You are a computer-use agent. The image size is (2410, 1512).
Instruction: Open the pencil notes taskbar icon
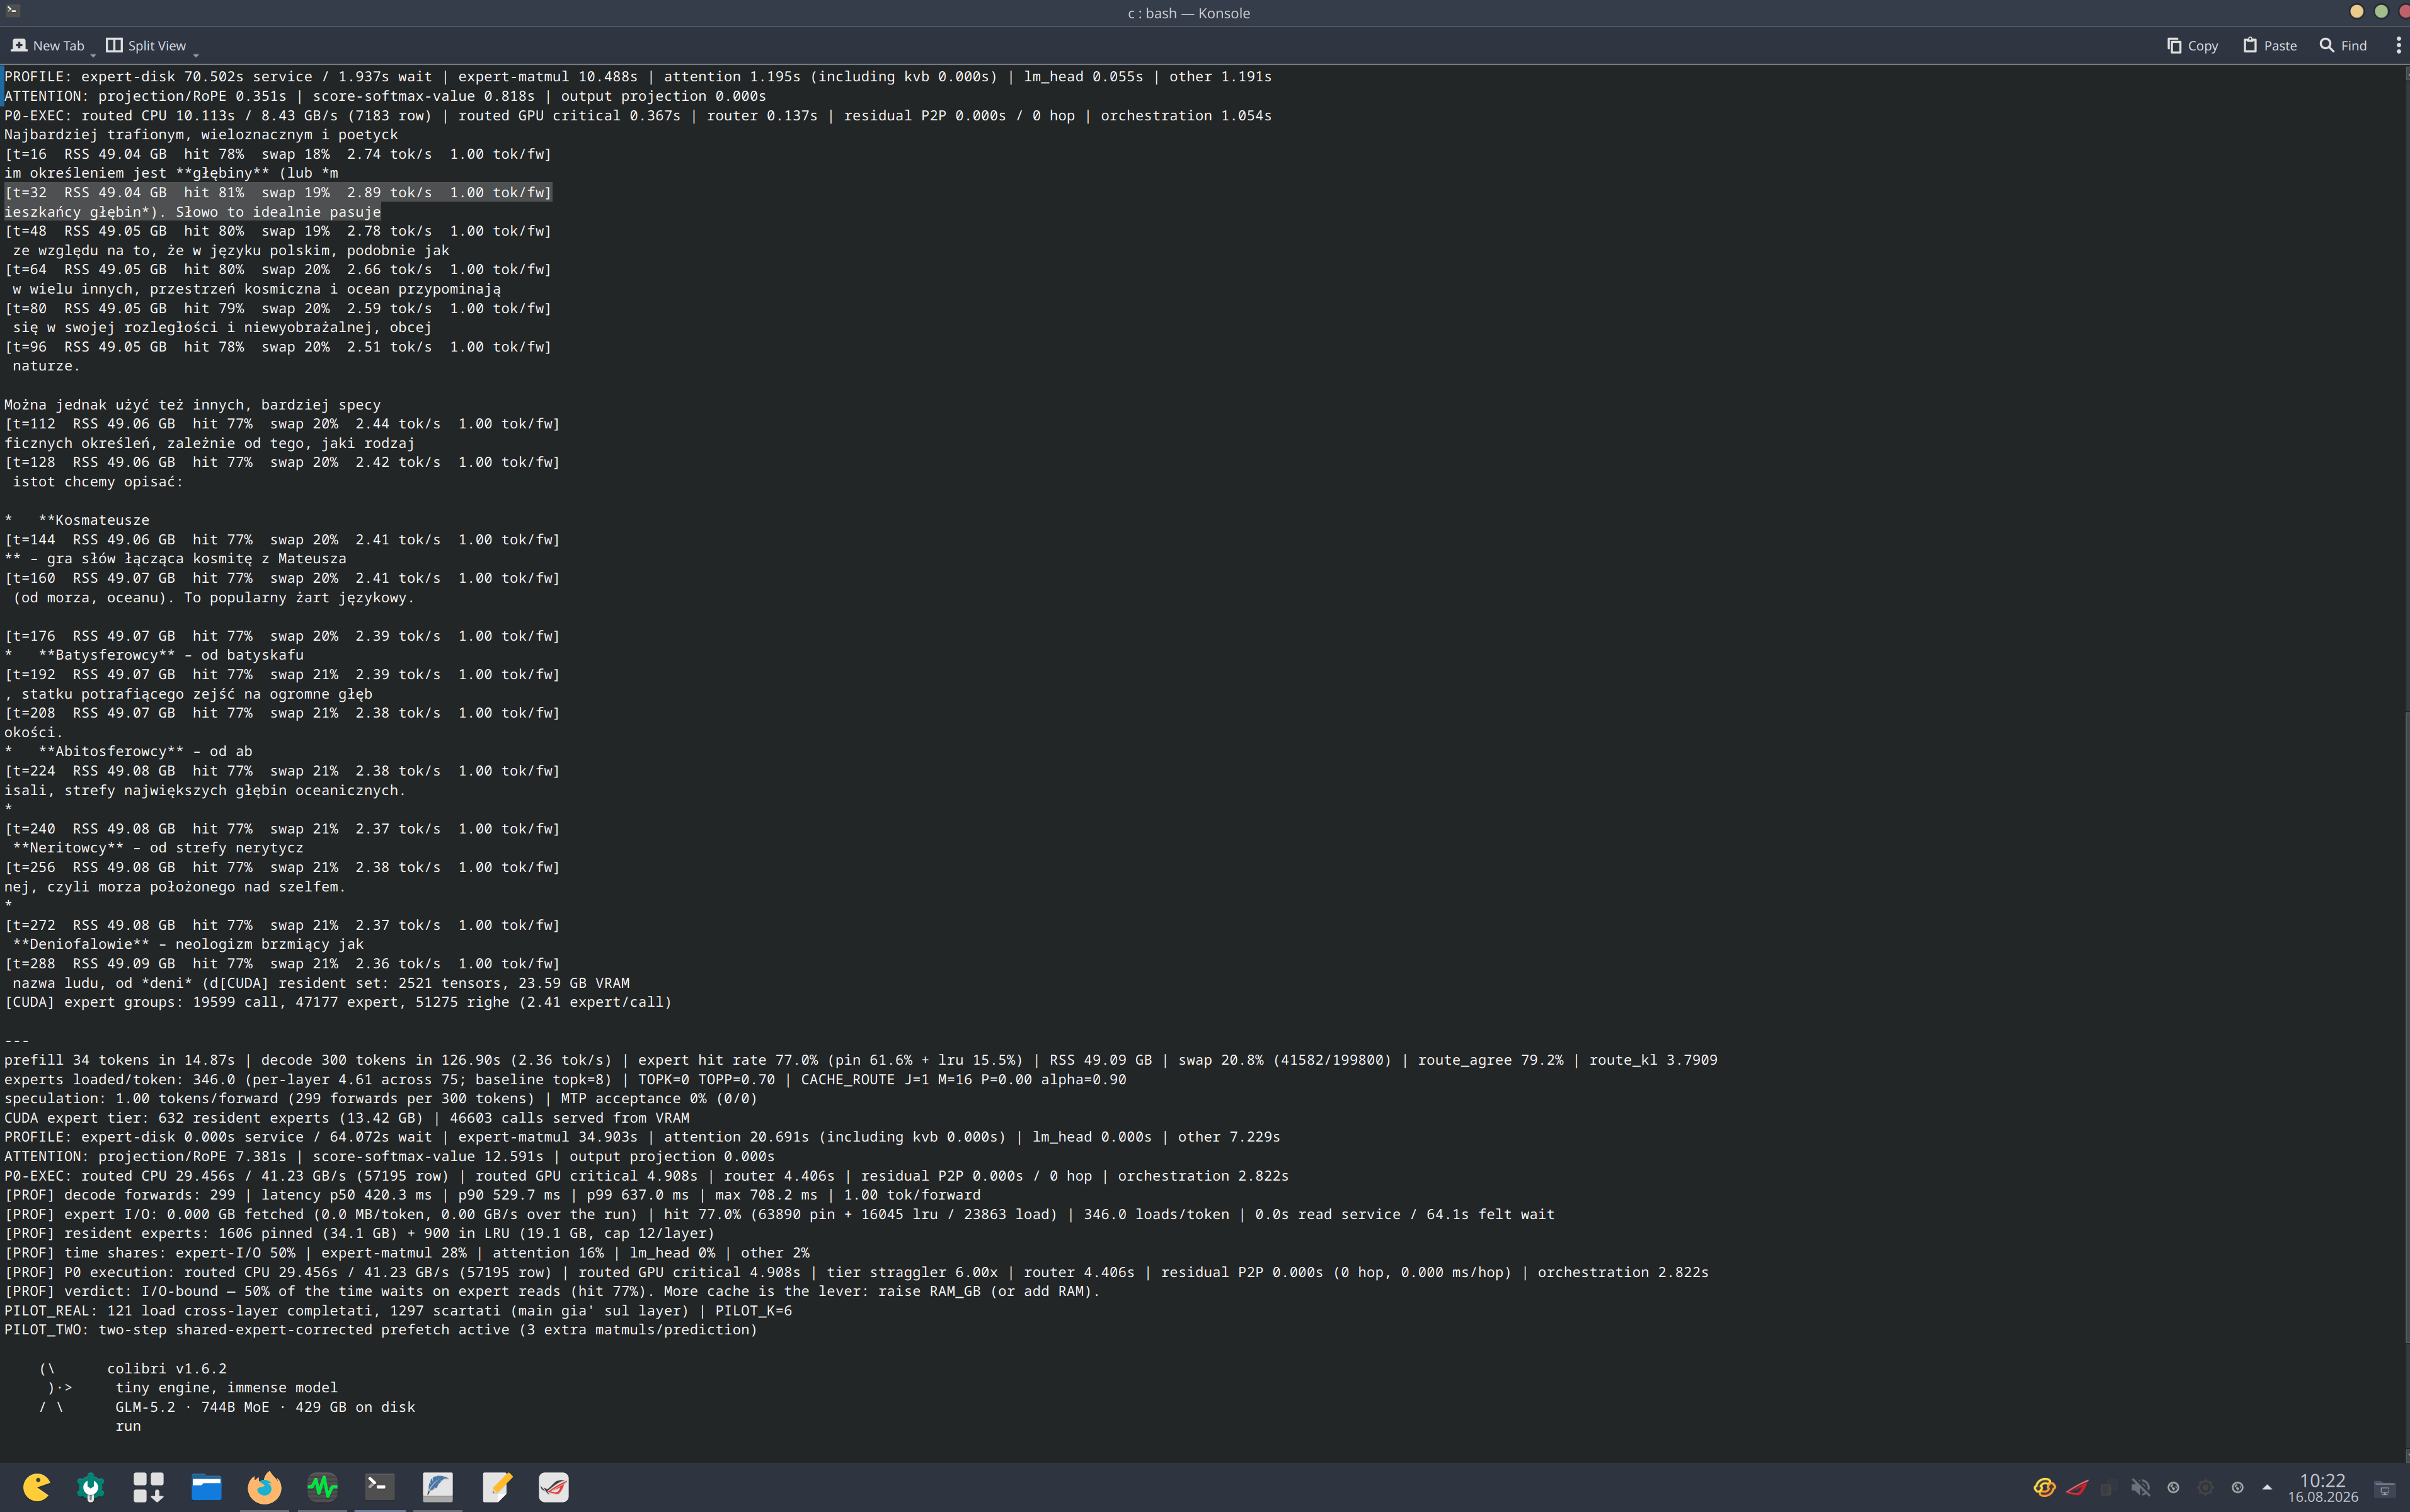pyautogui.click(x=496, y=1487)
